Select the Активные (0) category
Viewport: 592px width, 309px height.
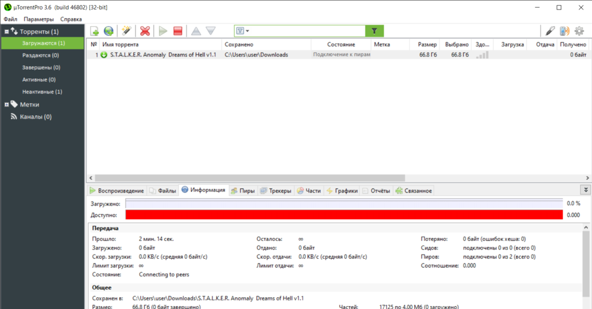point(39,79)
